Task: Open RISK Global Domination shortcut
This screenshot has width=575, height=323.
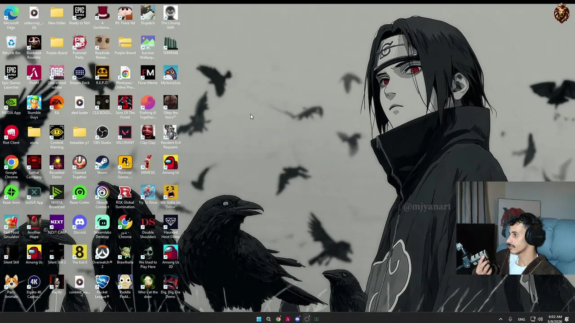Action: point(125,197)
